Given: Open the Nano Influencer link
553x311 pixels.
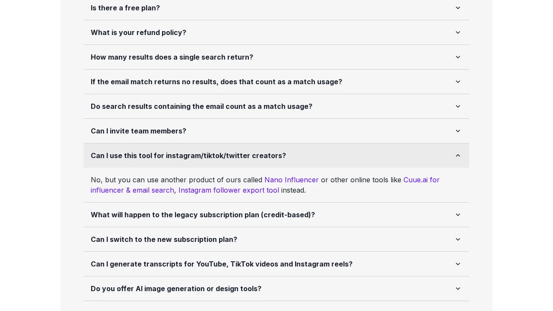Looking at the screenshot, I should click(292, 180).
